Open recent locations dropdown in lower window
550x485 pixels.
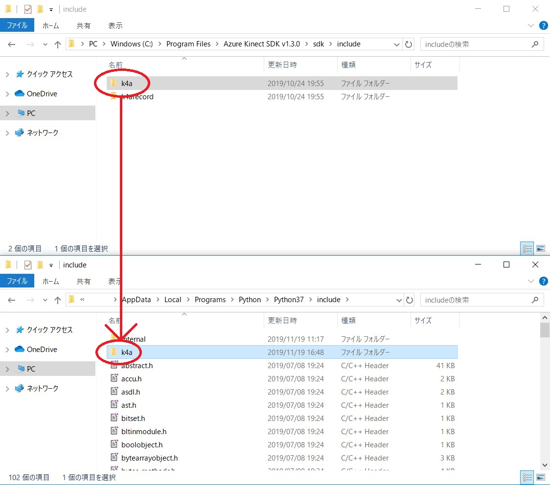[x=45, y=300]
